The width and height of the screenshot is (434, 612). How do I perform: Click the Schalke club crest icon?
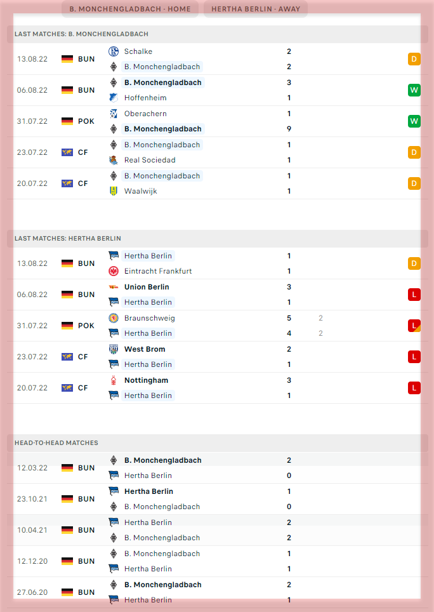click(x=114, y=51)
